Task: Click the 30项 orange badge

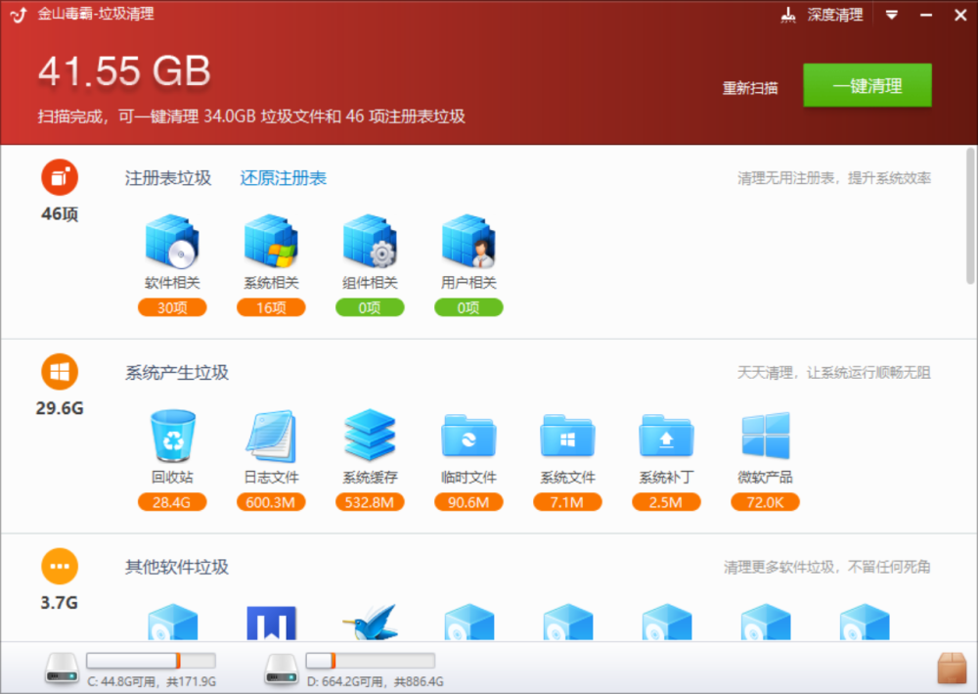Action: (x=172, y=307)
